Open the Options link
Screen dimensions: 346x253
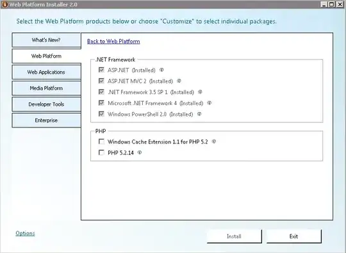coord(25,233)
